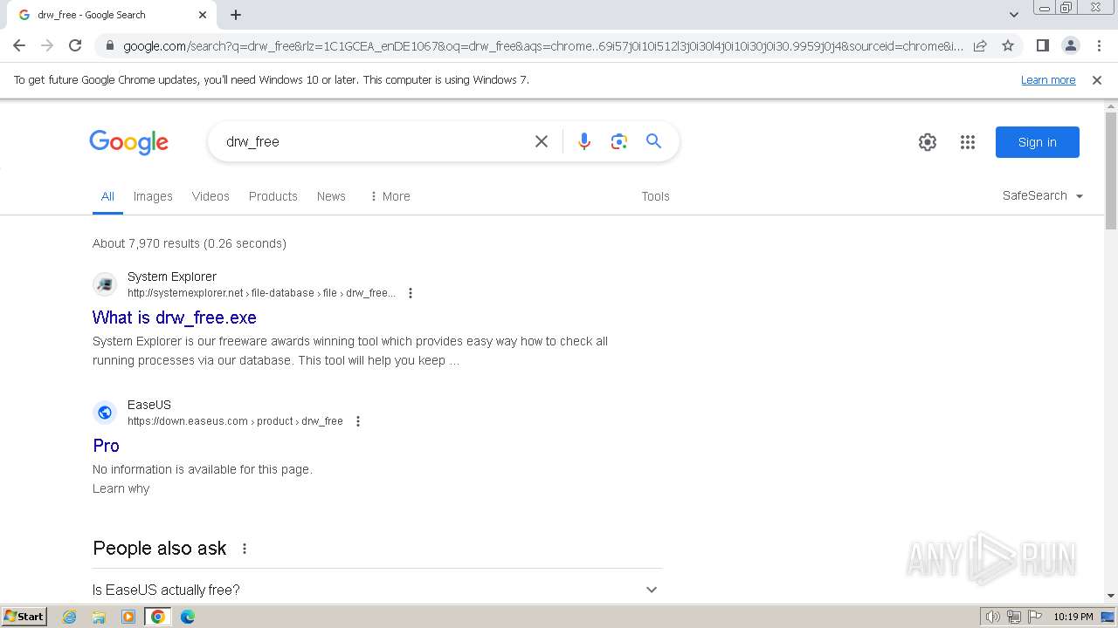This screenshot has width=1118, height=628.
Task: Open a new browser tab
Action: point(236,15)
